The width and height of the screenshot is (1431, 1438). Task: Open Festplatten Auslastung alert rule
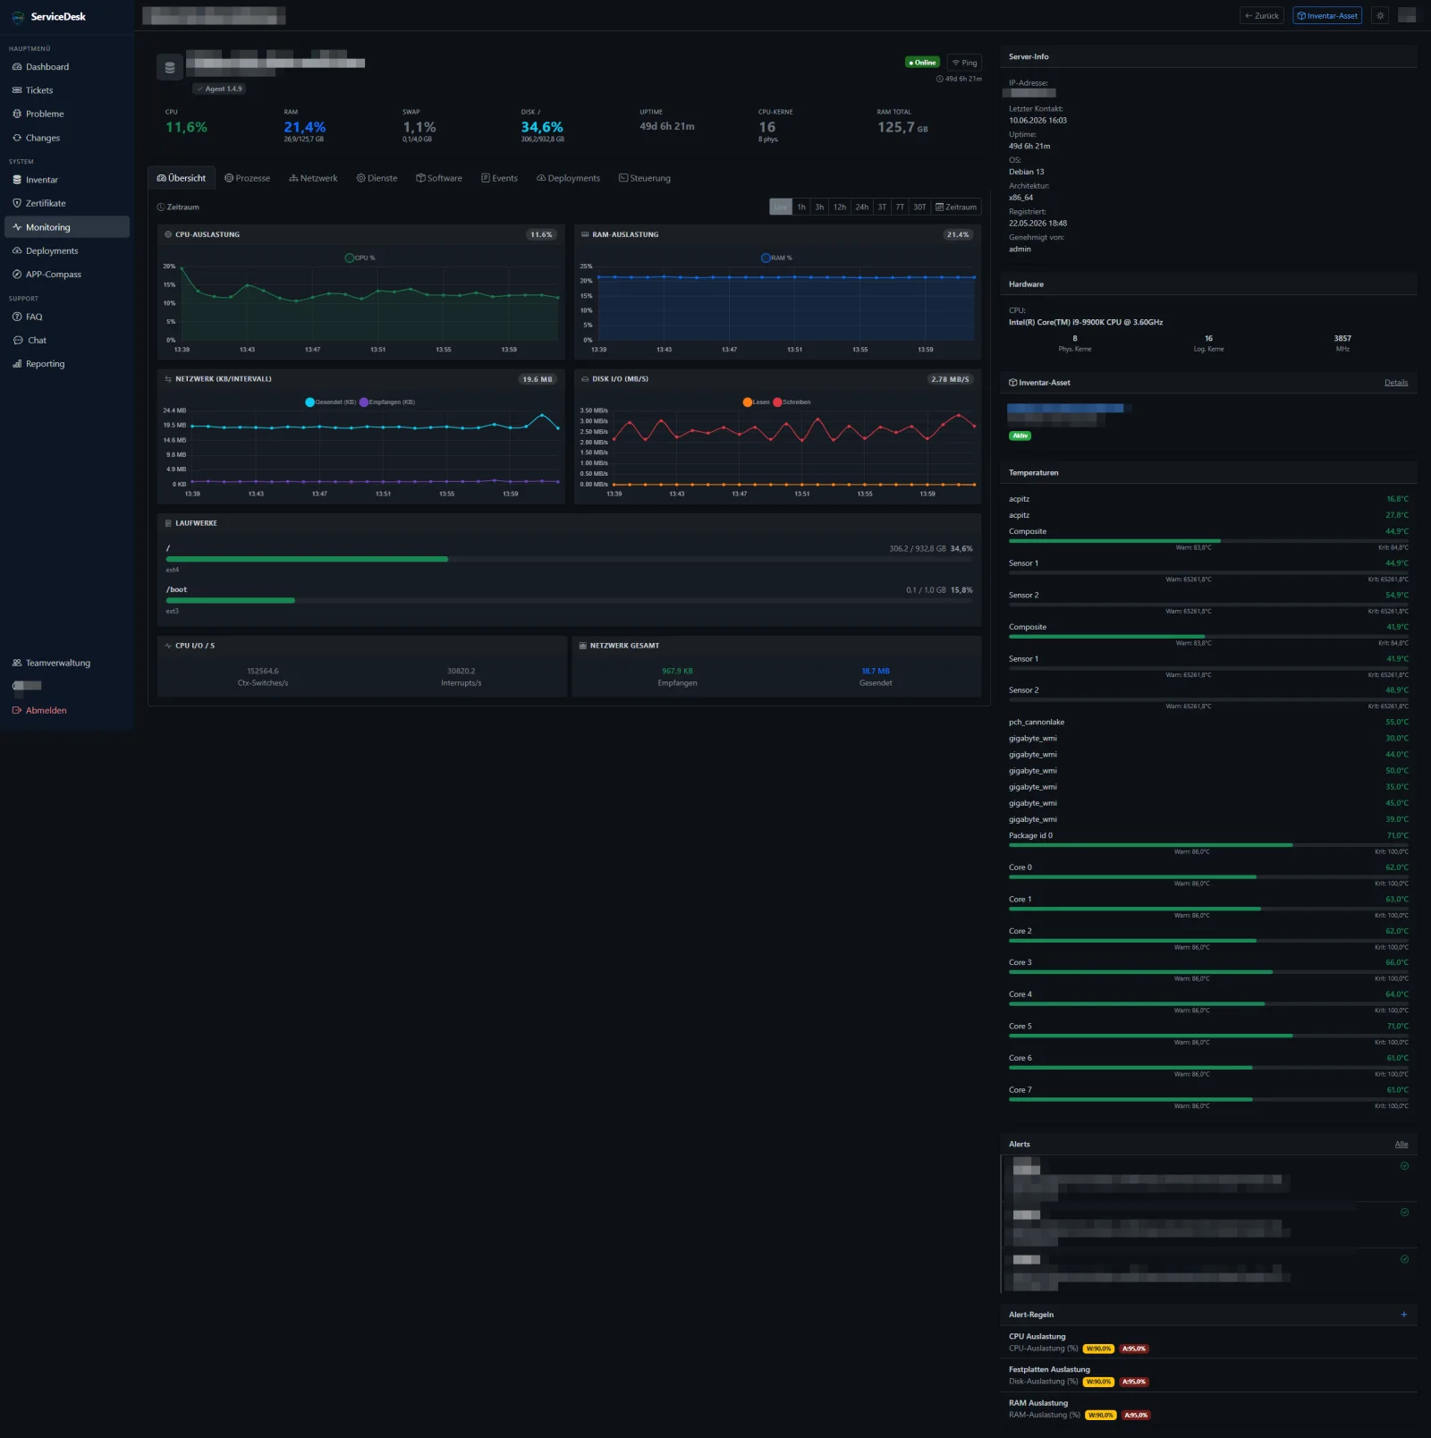[1208, 1375]
